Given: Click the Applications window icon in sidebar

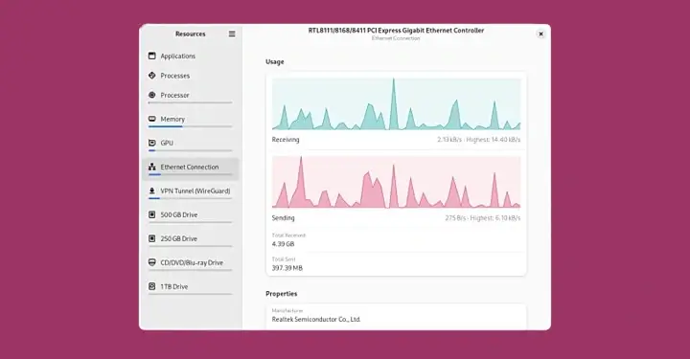Looking at the screenshot, I should coord(152,56).
